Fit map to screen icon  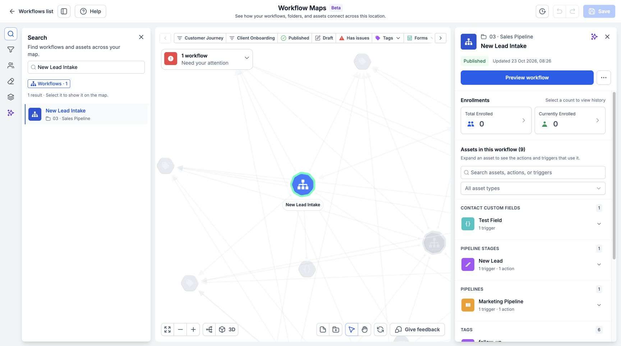[167, 329]
